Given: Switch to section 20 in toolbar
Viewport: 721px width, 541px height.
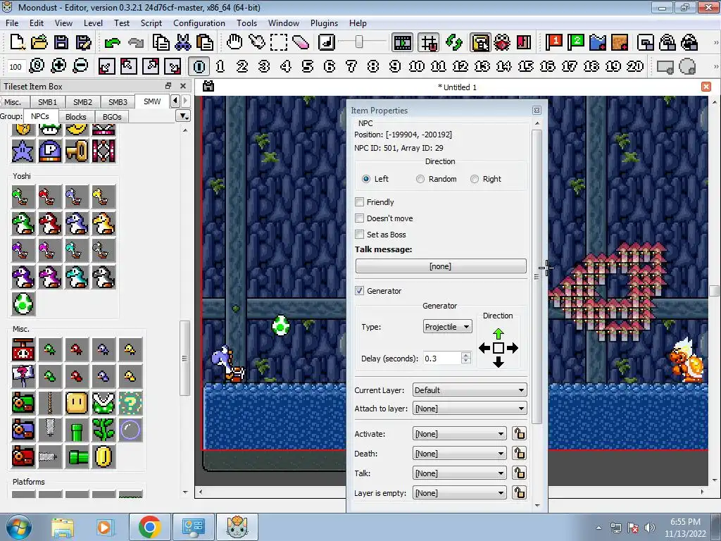Looking at the screenshot, I should click(x=635, y=66).
